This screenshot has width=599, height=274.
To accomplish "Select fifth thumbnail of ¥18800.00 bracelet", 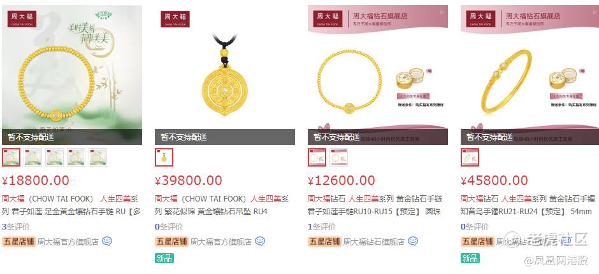I will coord(97,158).
